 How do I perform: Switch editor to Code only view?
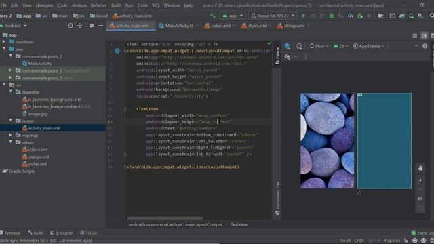click(414, 36)
